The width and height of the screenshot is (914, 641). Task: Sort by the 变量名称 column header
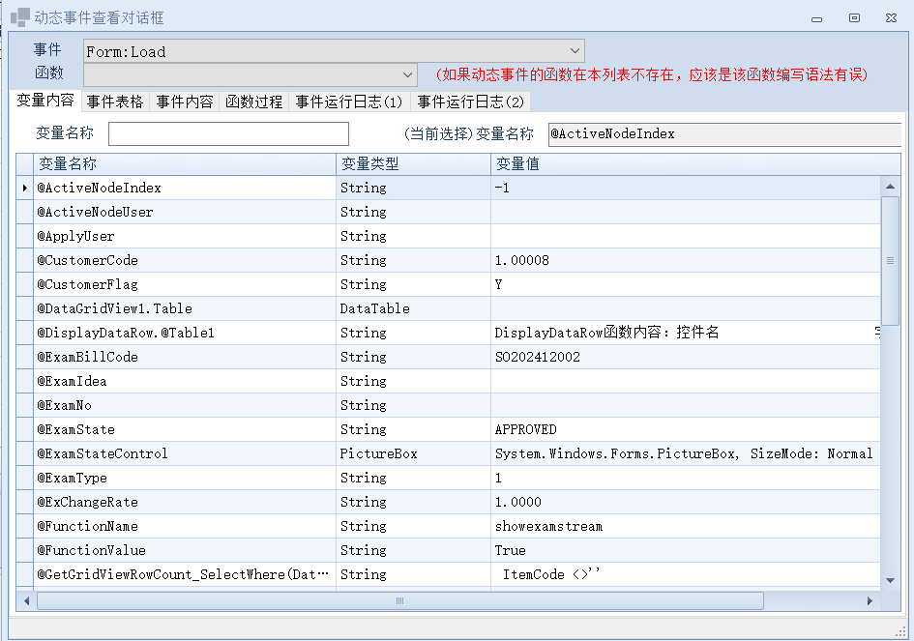[184, 164]
